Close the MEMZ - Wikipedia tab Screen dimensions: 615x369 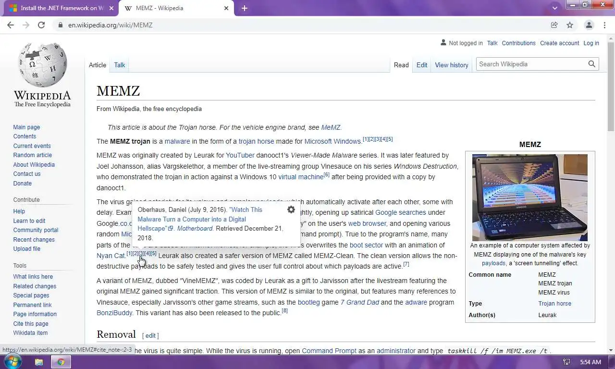(x=226, y=8)
